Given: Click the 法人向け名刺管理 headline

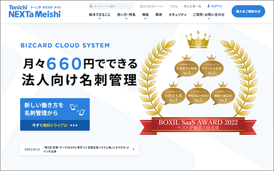Looking at the screenshot, I should 80,80.
